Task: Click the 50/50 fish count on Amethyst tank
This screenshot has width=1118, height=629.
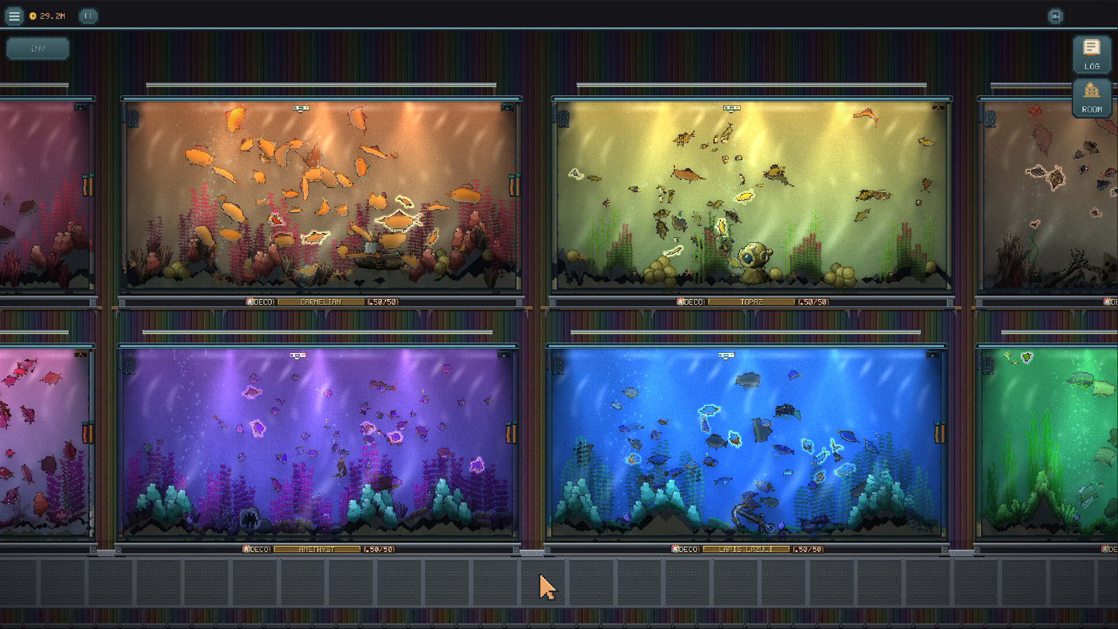Action: coord(379,549)
